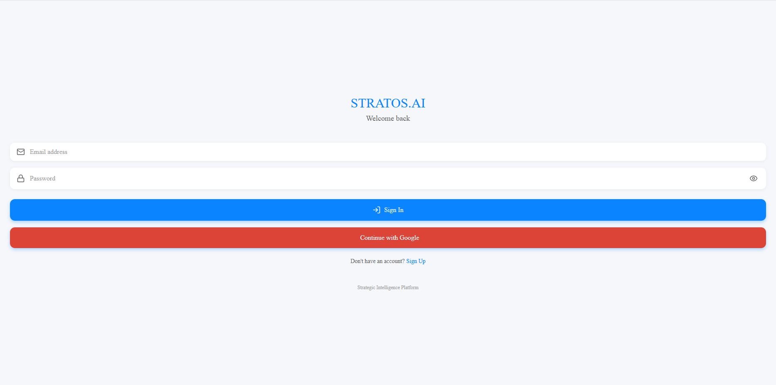Image resolution: width=776 pixels, height=385 pixels.
Task: Click the STRATOS.AI heading
Action: [x=388, y=103]
